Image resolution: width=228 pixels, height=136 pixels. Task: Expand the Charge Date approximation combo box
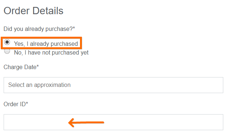(113, 85)
